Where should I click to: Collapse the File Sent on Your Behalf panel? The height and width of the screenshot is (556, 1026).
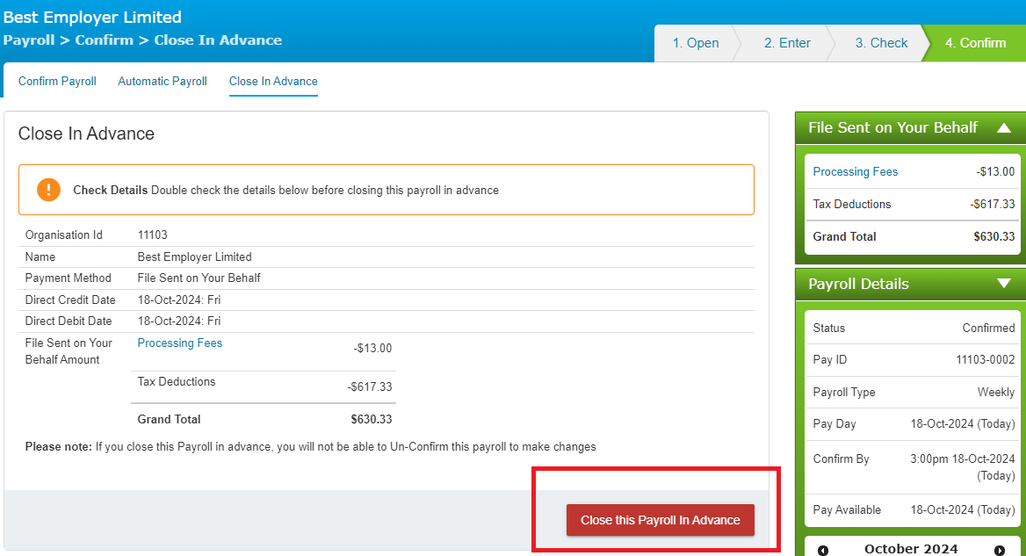(x=1004, y=127)
